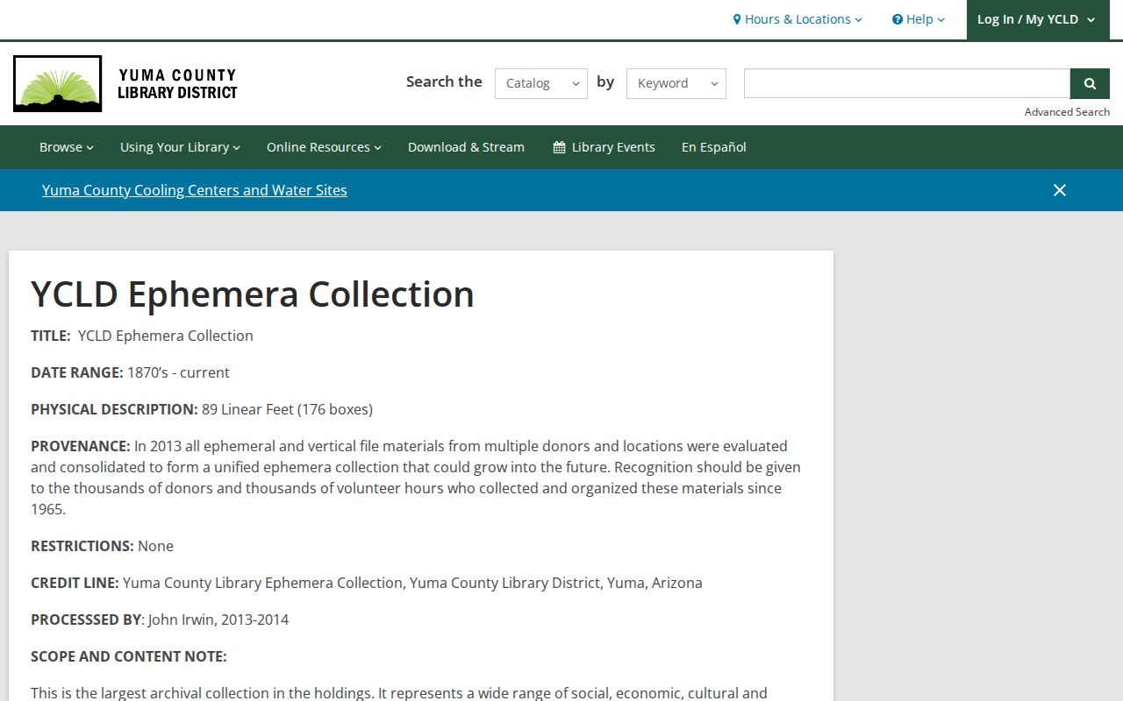
Task: Expand Hours & Locations menu
Action: [798, 19]
